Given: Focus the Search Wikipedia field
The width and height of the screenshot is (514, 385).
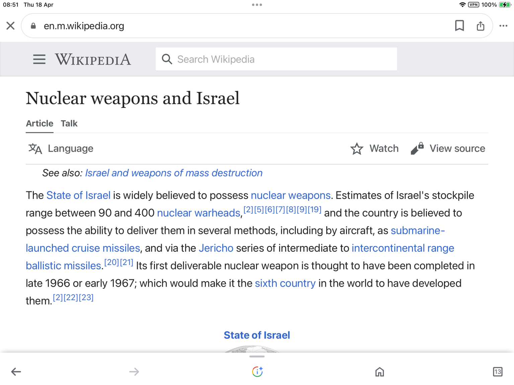Looking at the screenshot, I should pos(276,59).
